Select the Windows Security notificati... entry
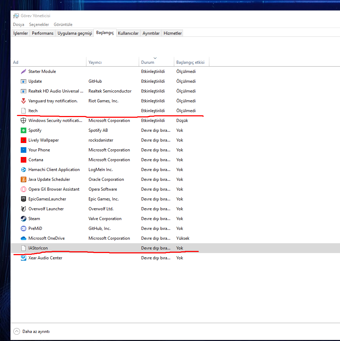The height and width of the screenshot is (341, 340). 55,121
